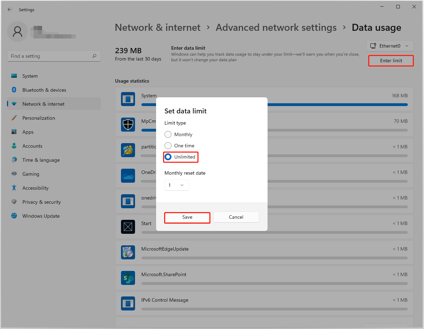The height and width of the screenshot is (329, 424).
Task: Click the Microsoft.SharePoint app icon
Action: [x=128, y=278]
